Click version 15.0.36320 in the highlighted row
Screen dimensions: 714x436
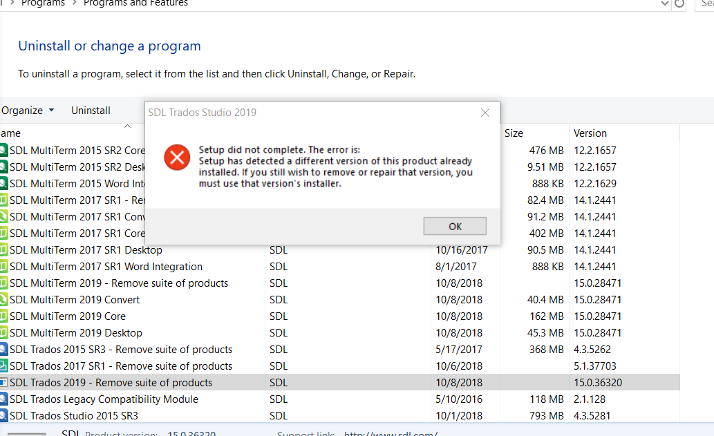point(597,383)
